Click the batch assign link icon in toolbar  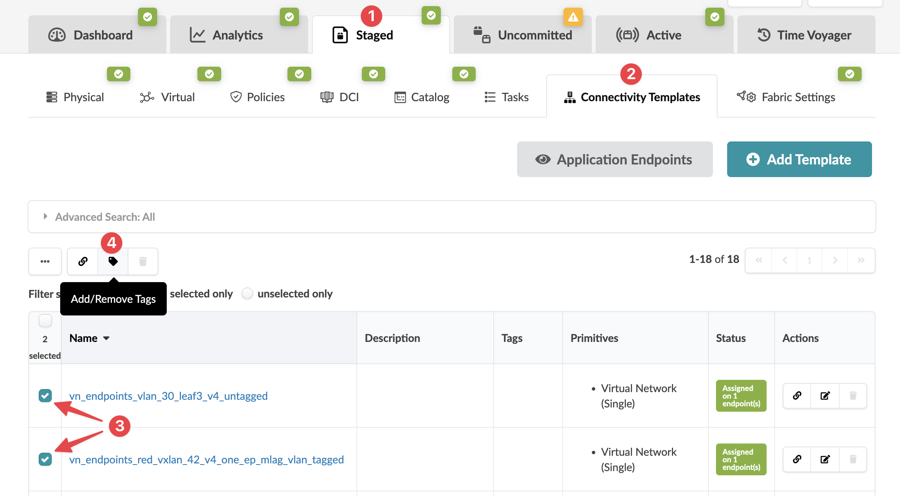coord(83,261)
